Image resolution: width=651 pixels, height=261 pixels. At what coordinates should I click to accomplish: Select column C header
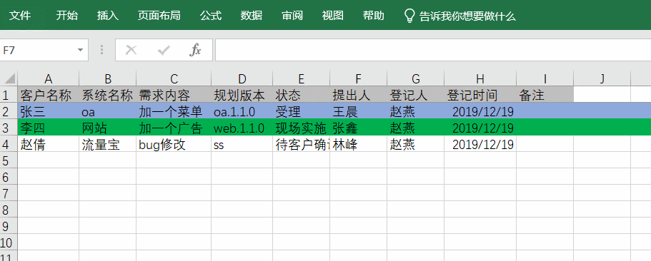point(174,78)
